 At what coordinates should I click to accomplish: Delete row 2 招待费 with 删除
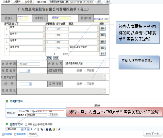[x=103, y=35]
